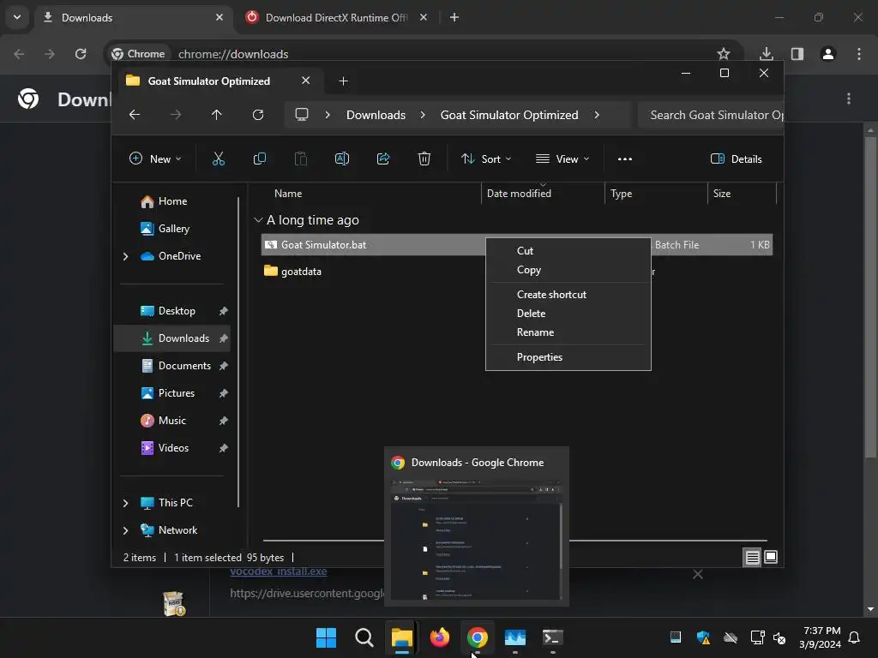
Task: Collapse the 'A long time ago' group
Action: 258,220
